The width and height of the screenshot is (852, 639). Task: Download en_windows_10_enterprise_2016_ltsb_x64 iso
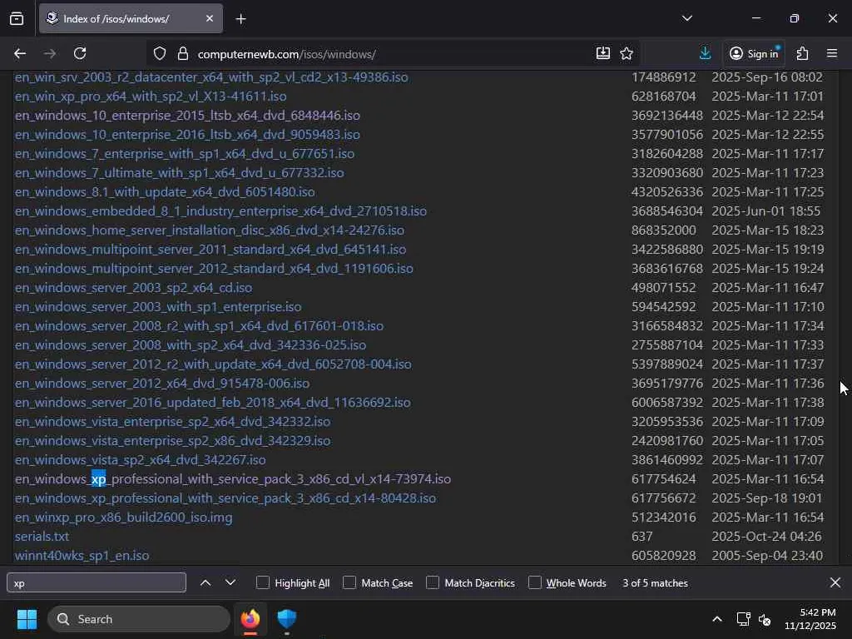[187, 134]
